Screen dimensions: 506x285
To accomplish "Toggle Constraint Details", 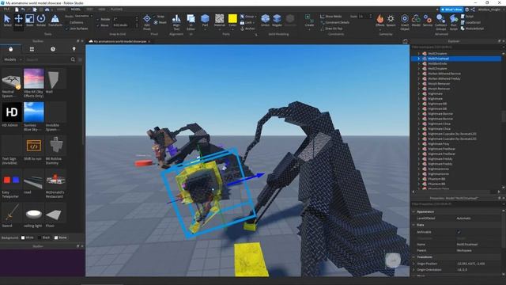I will 334,22.
